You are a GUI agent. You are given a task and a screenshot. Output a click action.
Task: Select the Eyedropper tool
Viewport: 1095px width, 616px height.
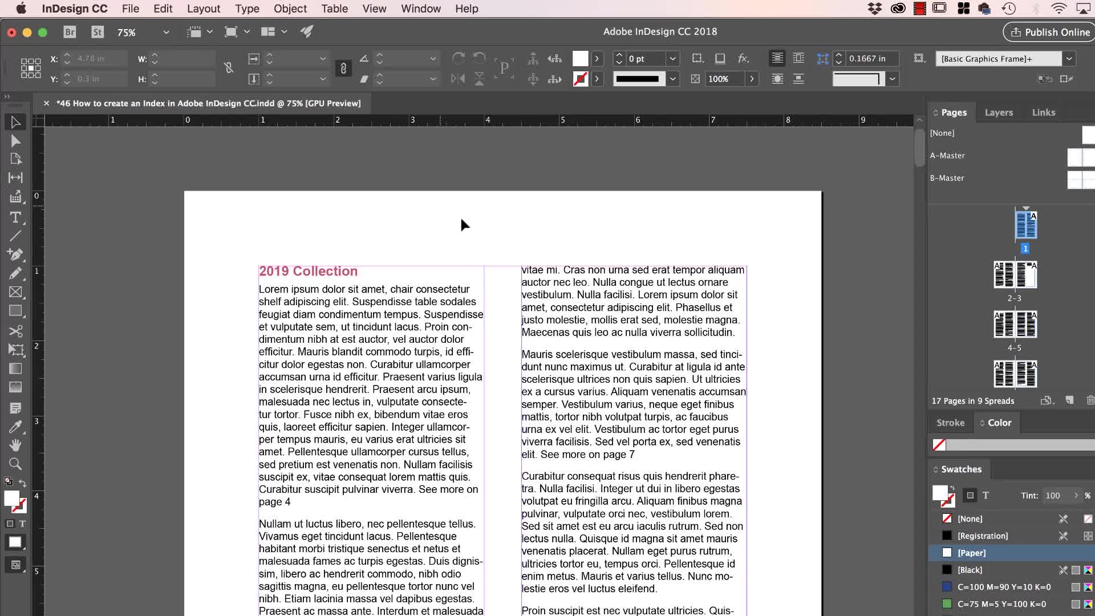(x=15, y=427)
